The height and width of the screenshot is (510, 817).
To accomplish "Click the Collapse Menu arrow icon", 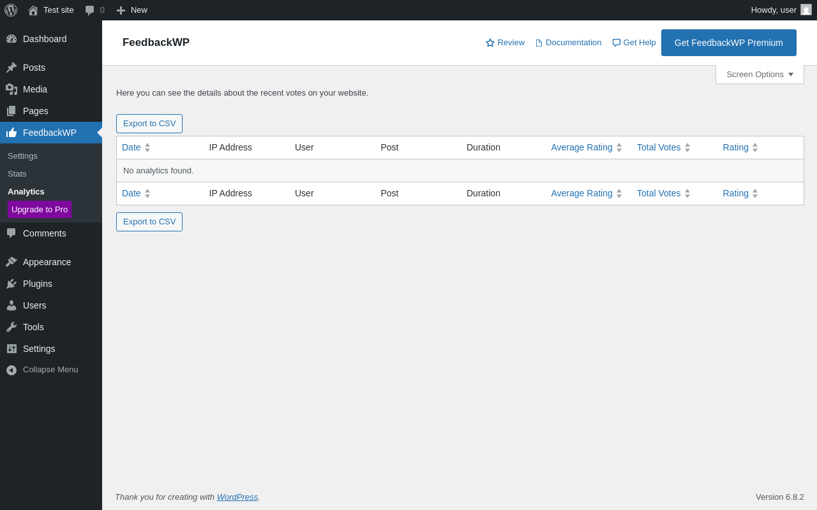I will (11, 370).
